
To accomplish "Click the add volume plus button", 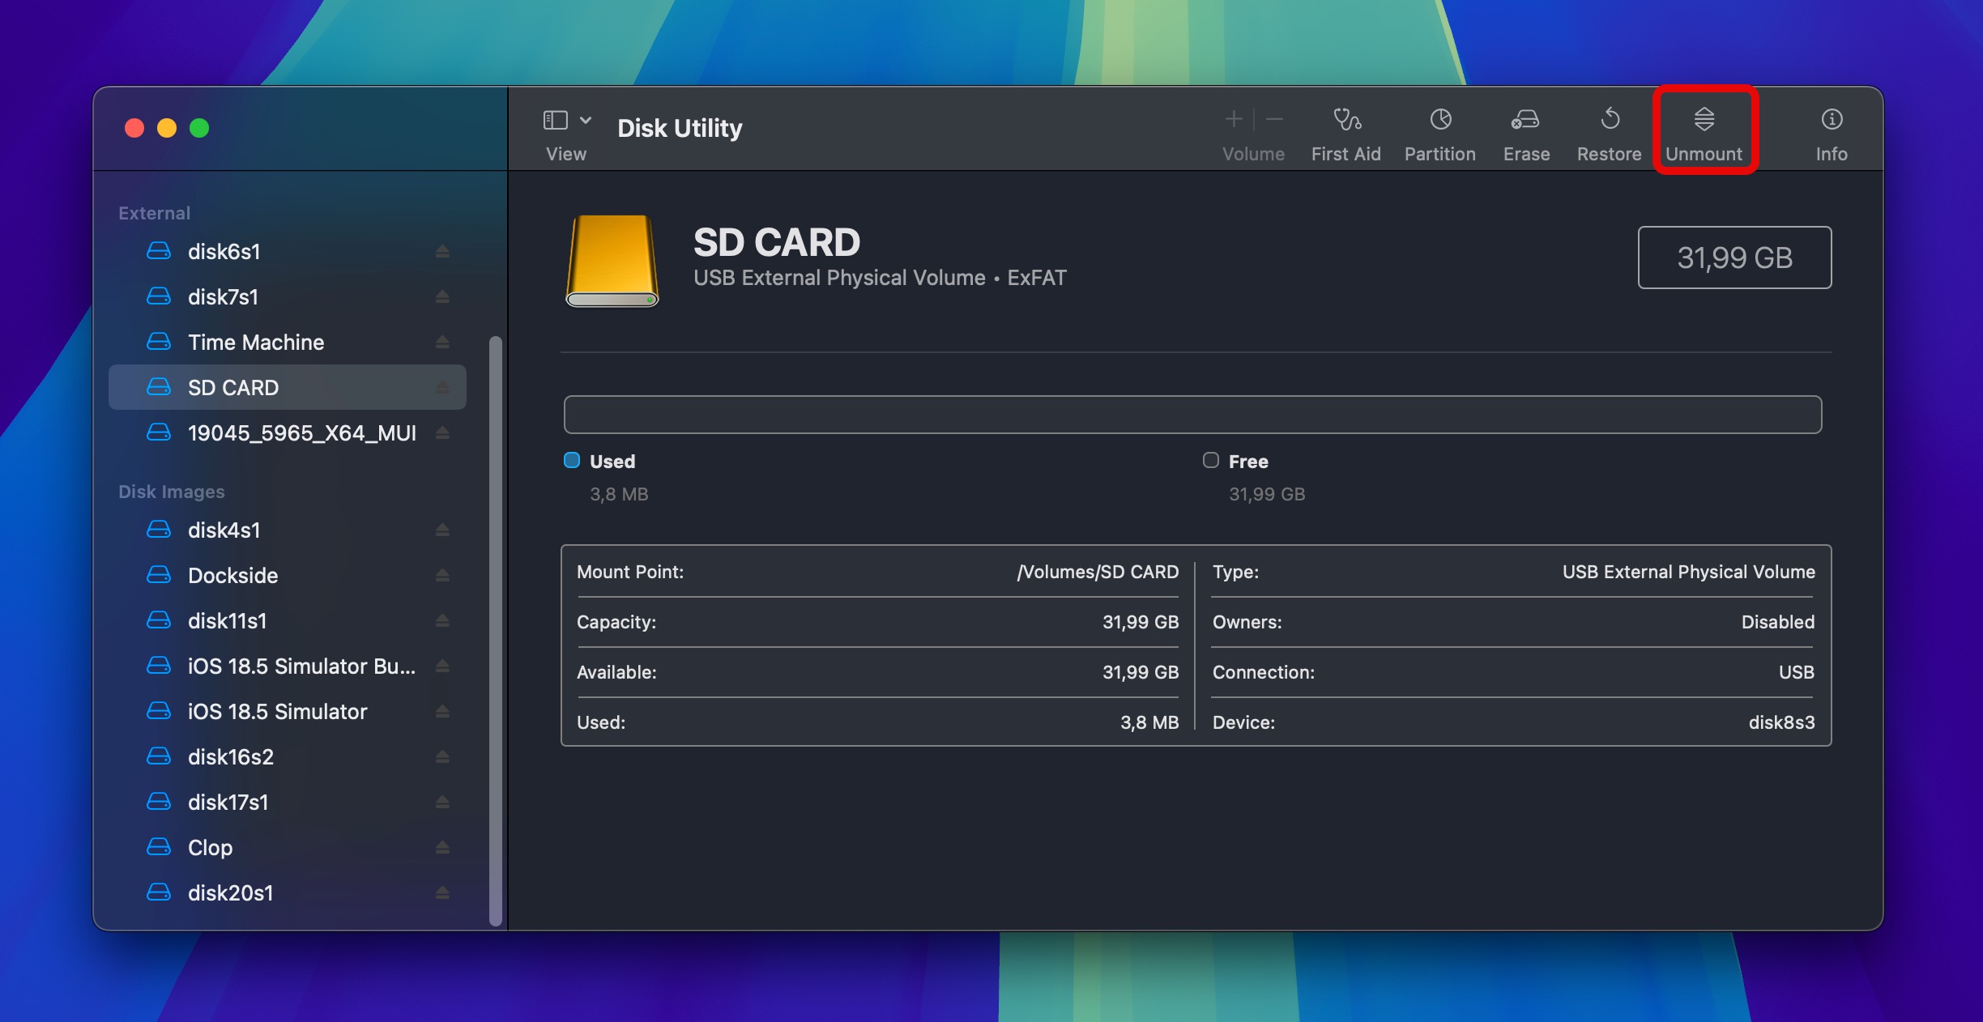I will (x=1233, y=120).
